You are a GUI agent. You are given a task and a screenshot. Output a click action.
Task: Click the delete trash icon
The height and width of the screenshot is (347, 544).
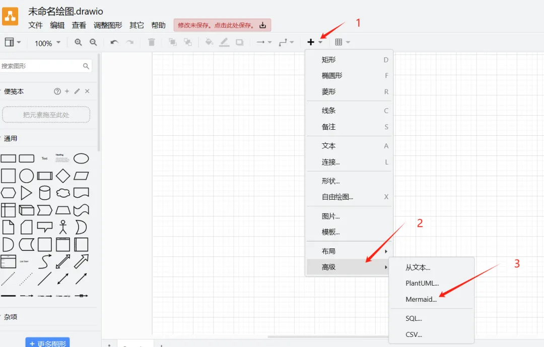click(151, 42)
